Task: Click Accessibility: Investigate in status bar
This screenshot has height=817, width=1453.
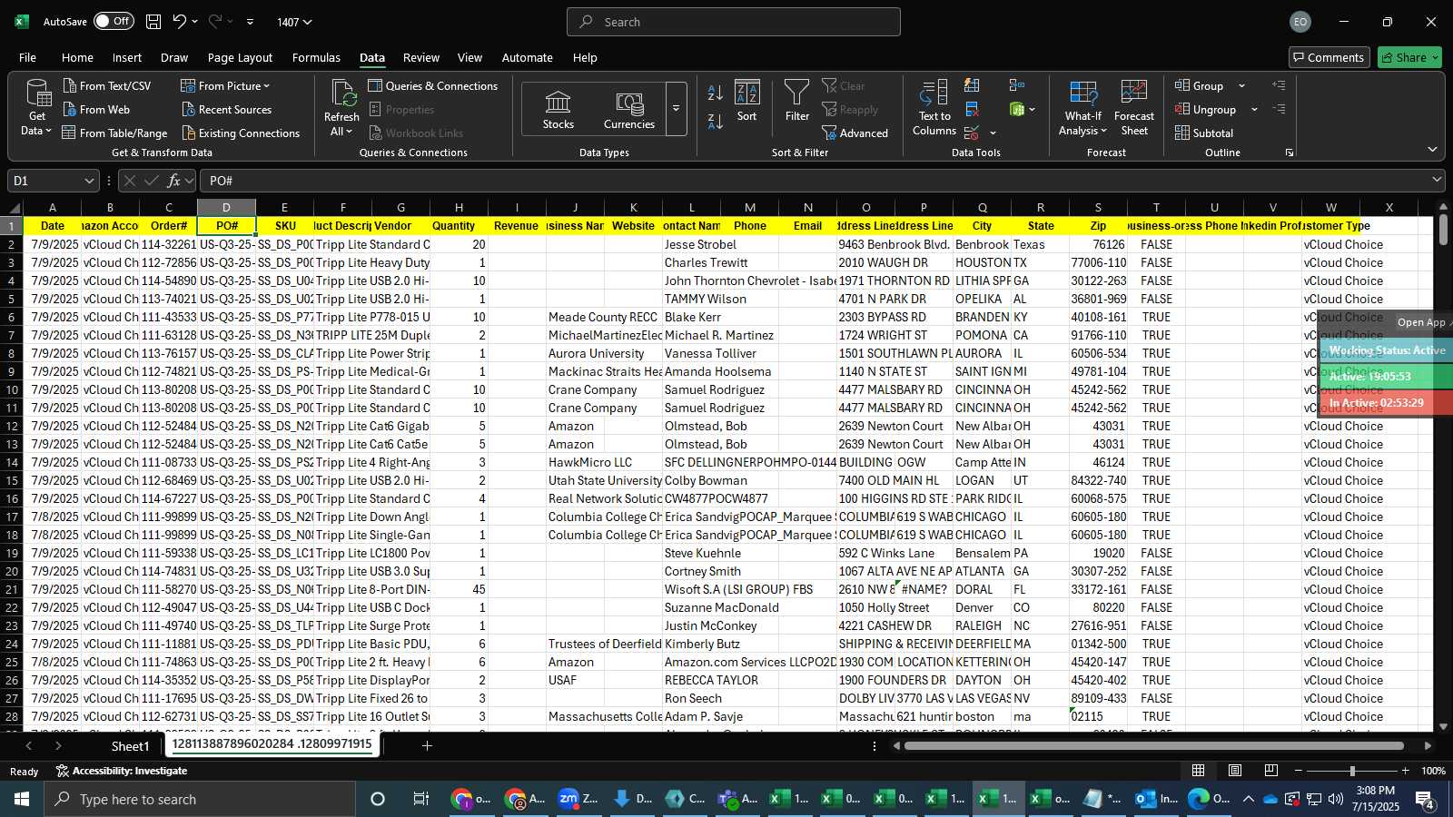Action: click(122, 771)
